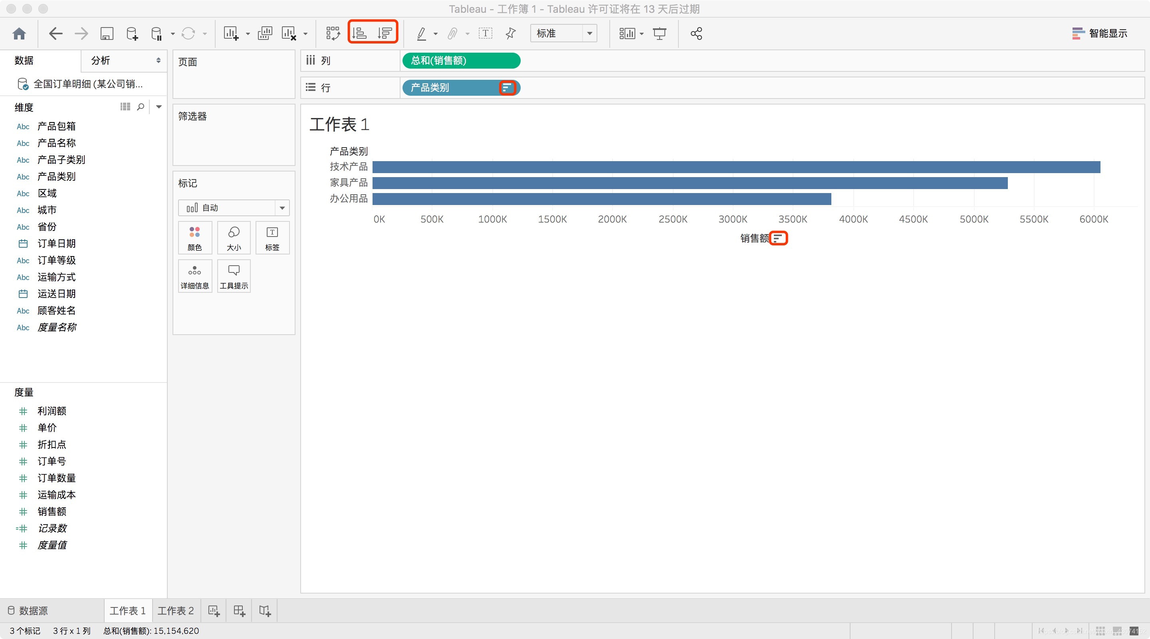Viewport: 1150px width, 639px height.
Task: Open the mark type 自动 dropdown
Action: coord(234,208)
